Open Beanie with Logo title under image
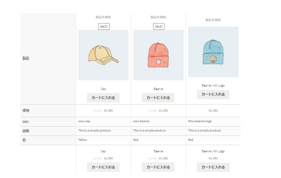Image resolution: width=281 pixels, height=178 pixels. [213, 86]
